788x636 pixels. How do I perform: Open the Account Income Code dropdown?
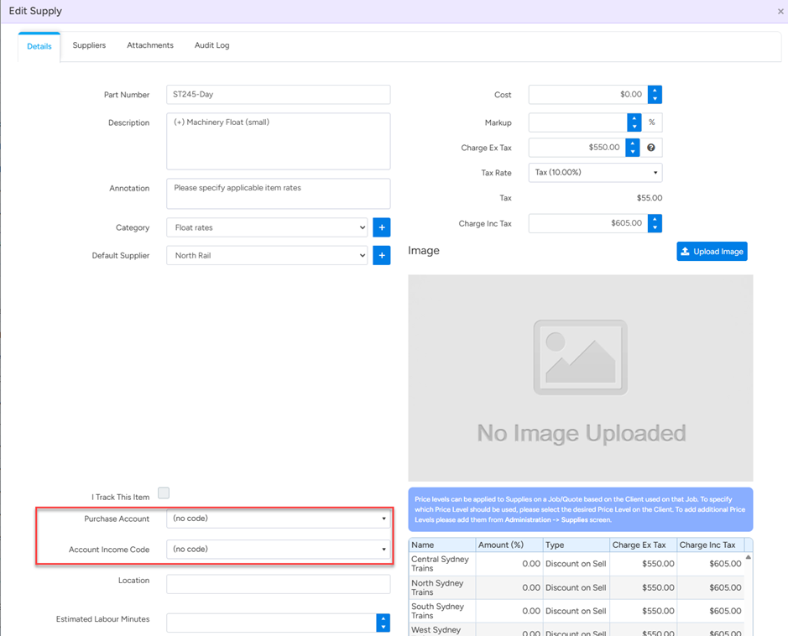pos(278,550)
